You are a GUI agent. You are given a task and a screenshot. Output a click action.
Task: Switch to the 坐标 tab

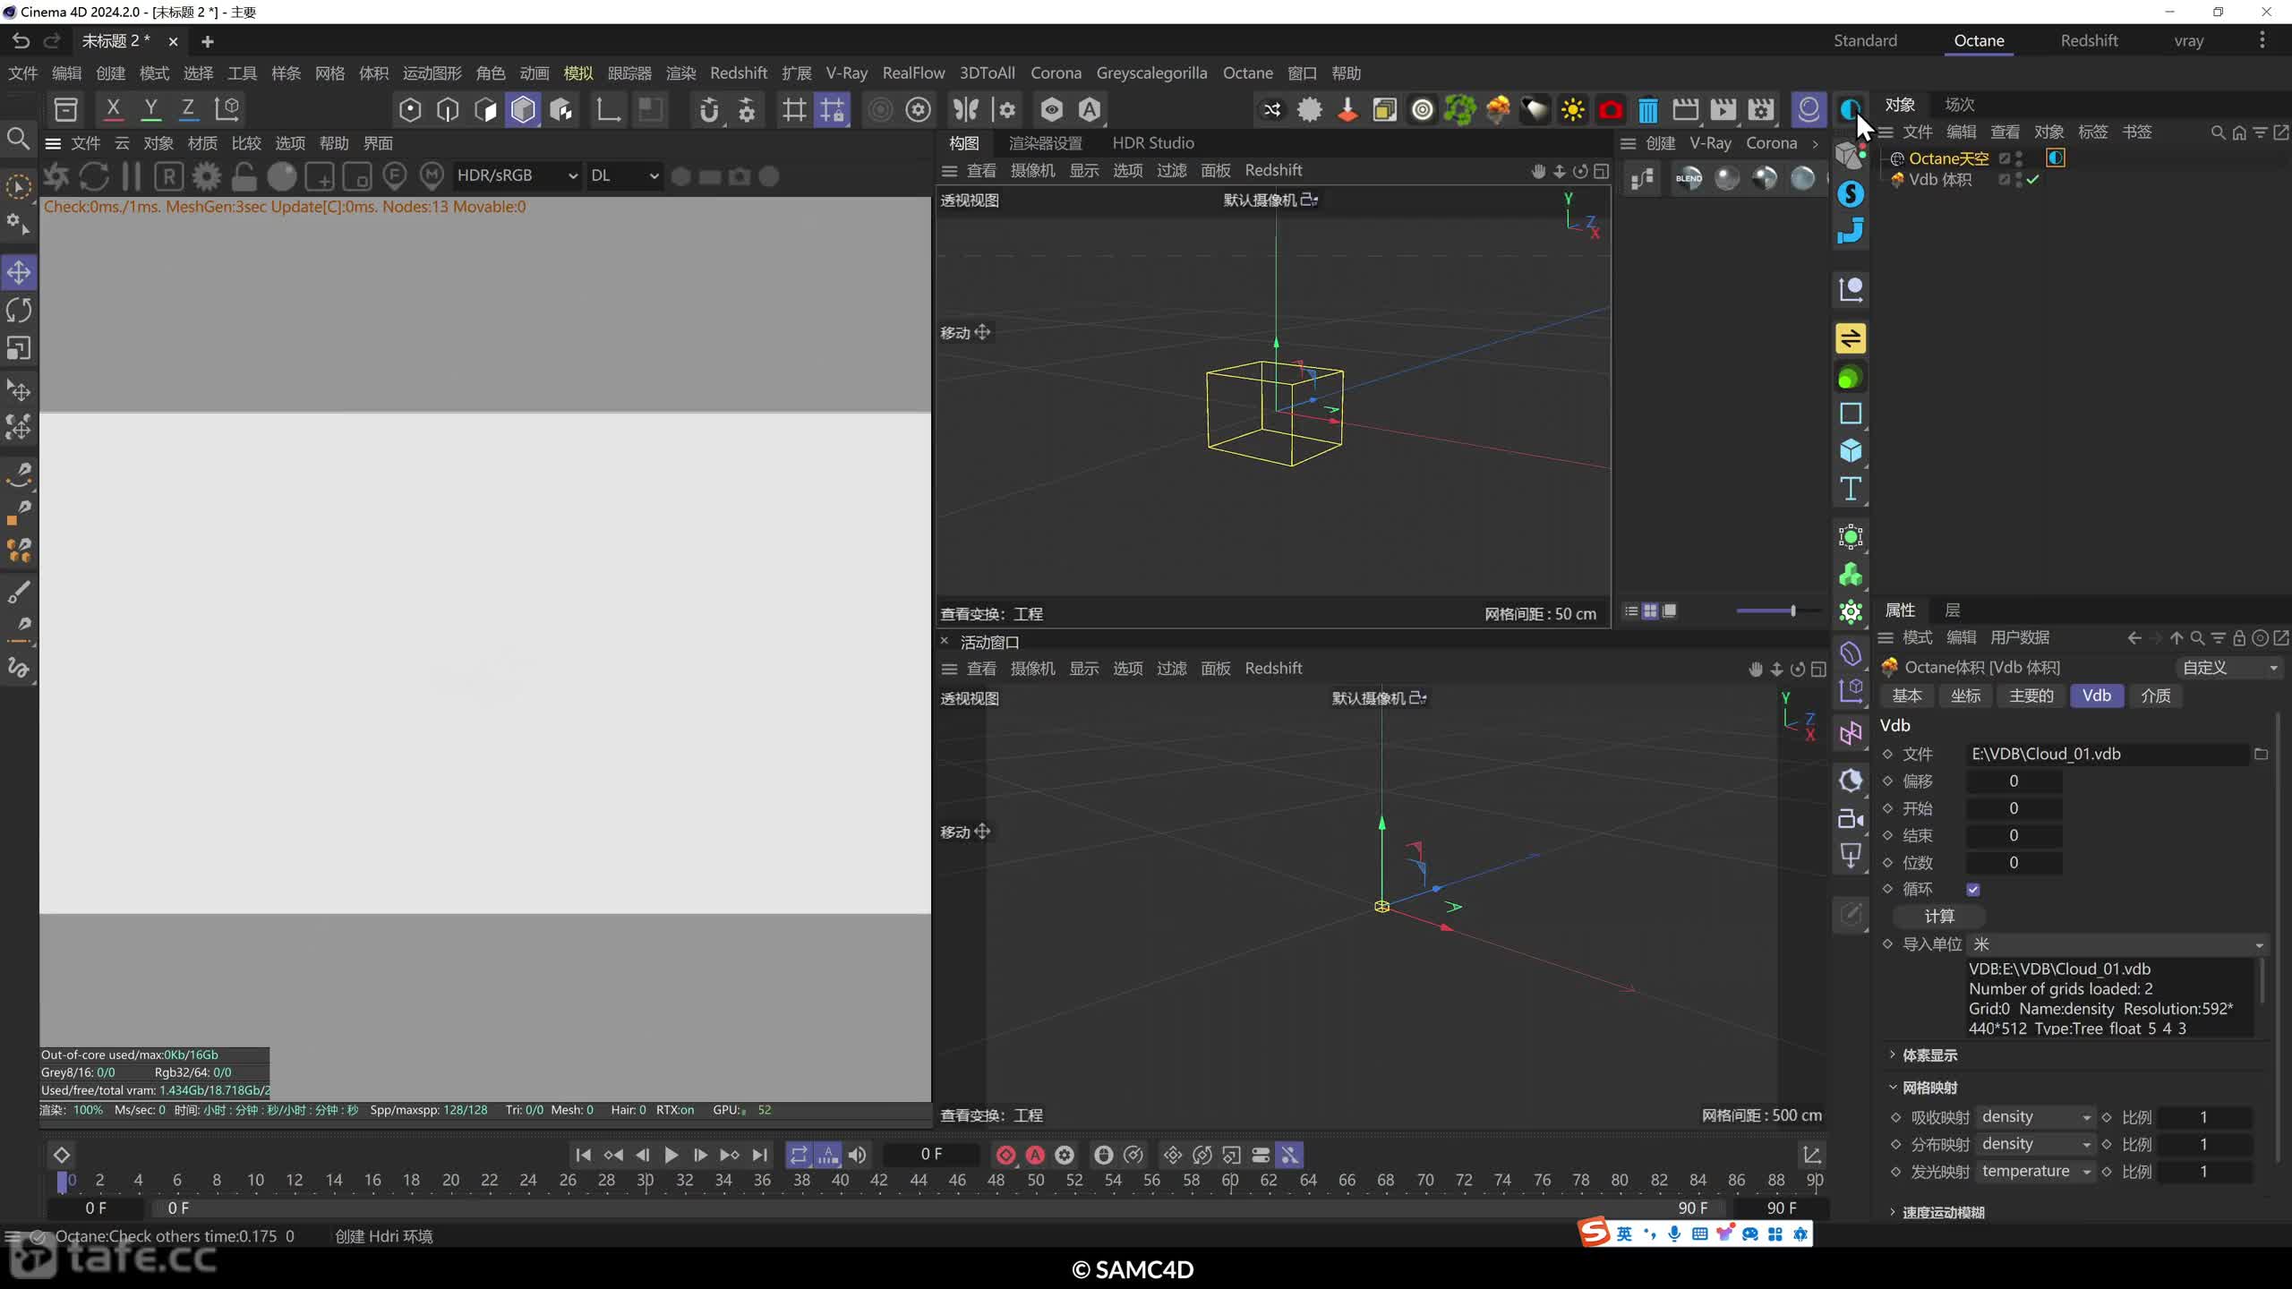click(x=1965, y=696)
